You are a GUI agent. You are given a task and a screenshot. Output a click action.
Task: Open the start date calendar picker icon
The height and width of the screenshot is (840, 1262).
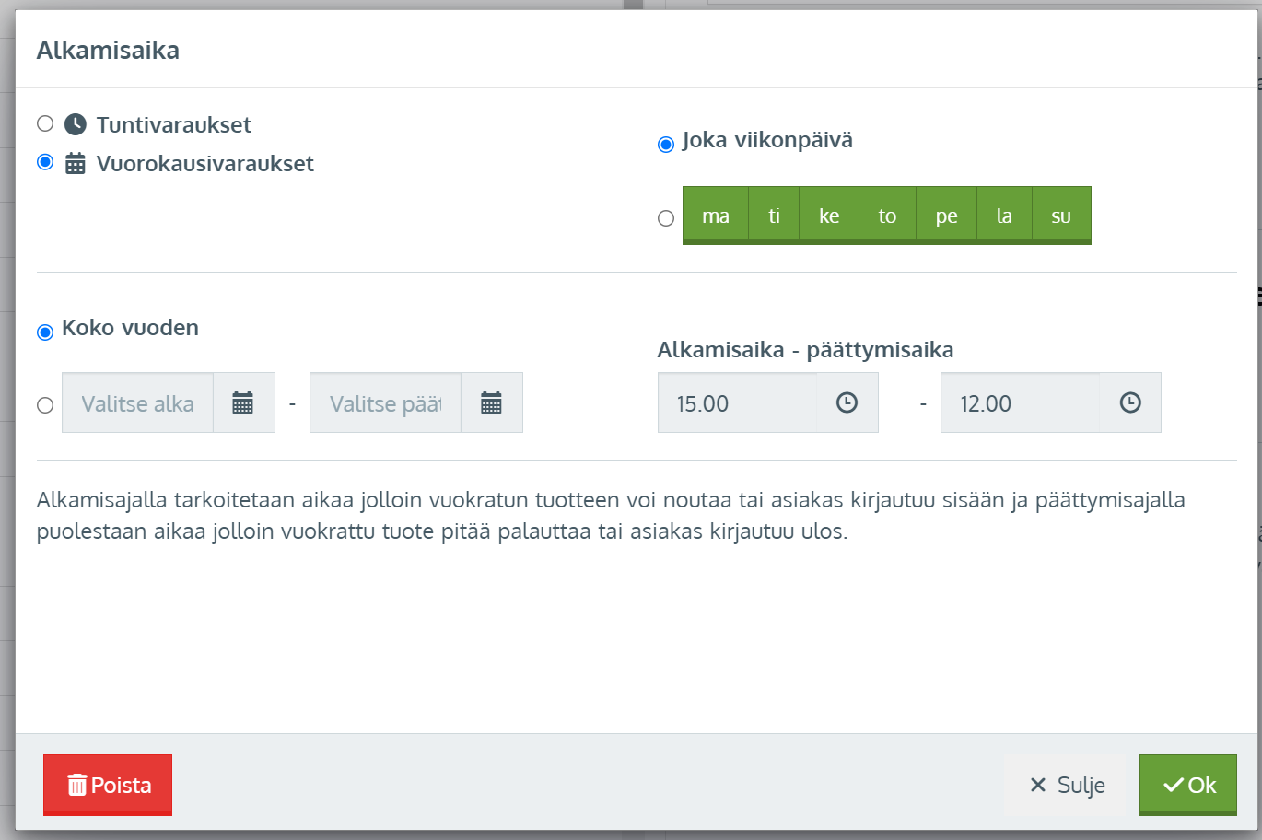pos(243,402)
